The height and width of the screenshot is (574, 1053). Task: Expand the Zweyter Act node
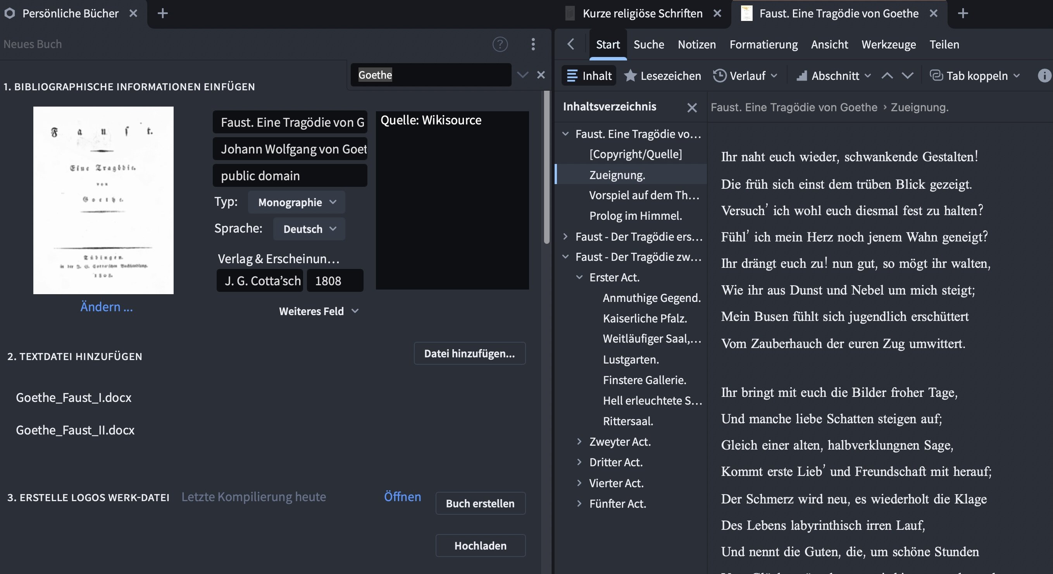click(579, 441)
